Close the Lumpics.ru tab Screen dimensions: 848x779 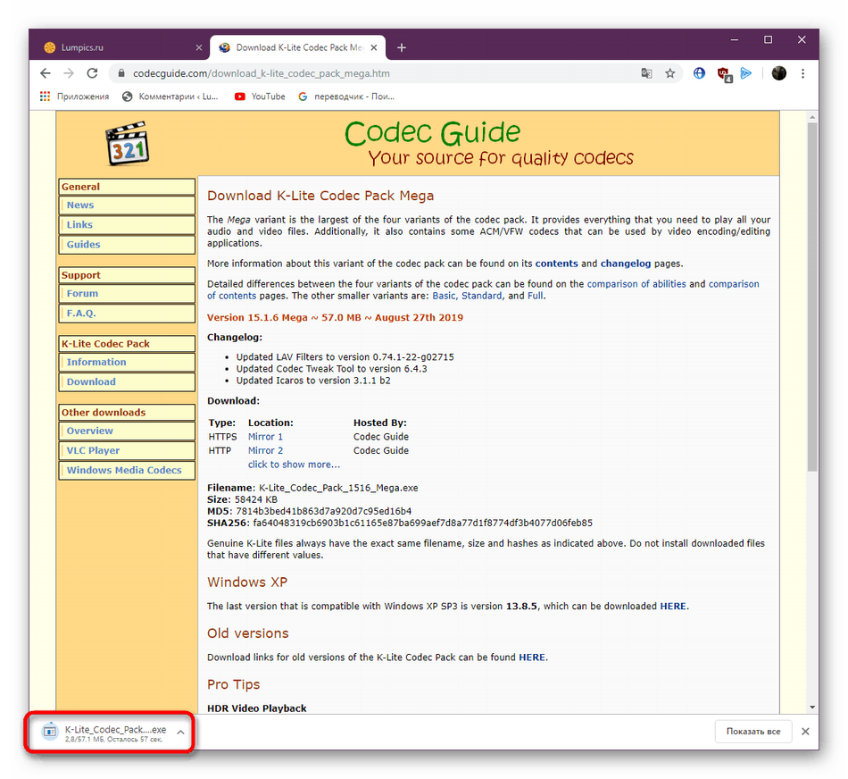click(199, 47)
